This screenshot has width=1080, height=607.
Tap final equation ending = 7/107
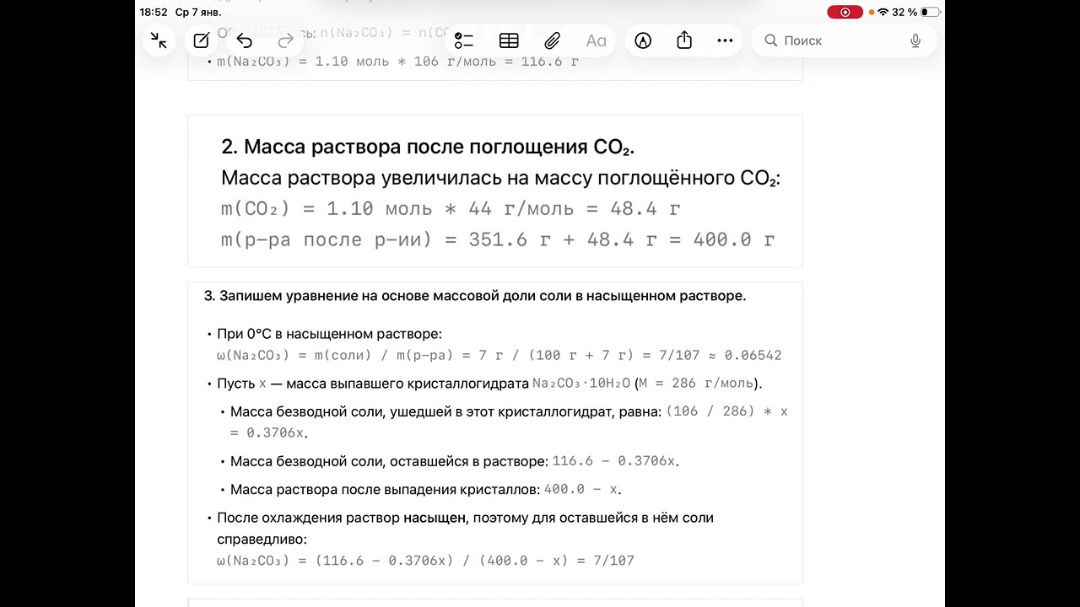coord(425,560)
